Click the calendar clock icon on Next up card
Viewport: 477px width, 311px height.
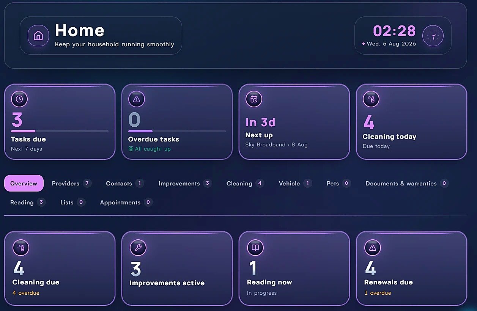click(x=254, y=99)
